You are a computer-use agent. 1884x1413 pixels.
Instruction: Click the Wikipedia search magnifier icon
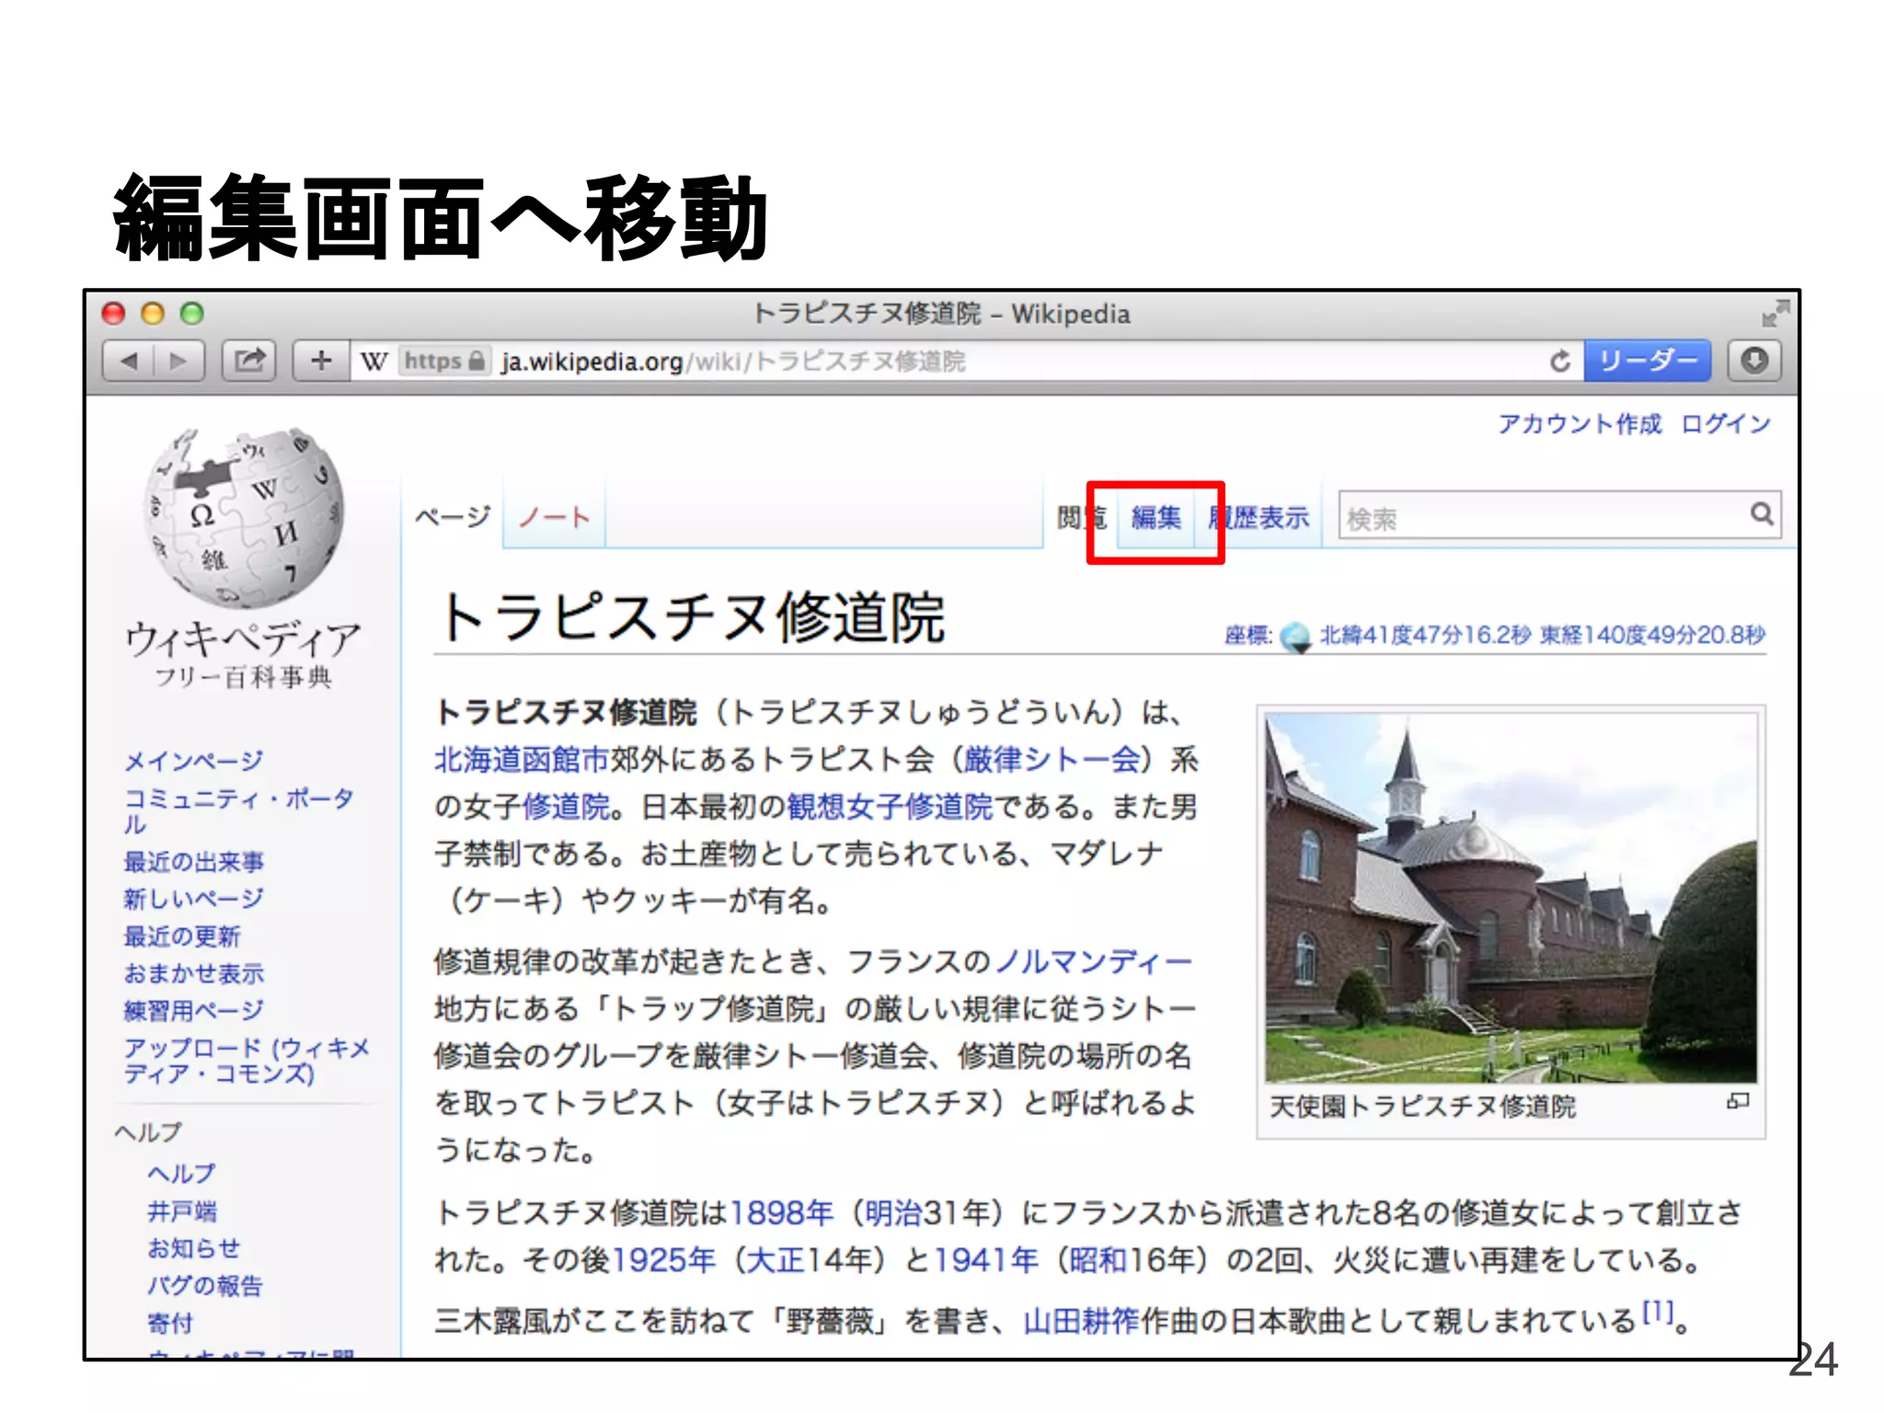pyautogui.click(x=1762, y=514)
